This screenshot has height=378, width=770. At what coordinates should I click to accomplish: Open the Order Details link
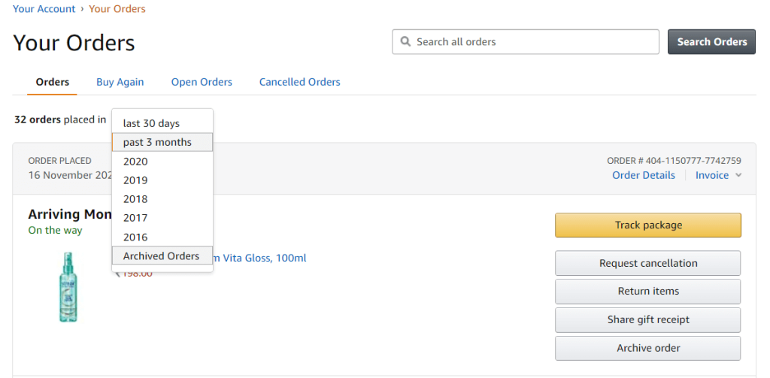pyautogui.click(x=643, y=175)
